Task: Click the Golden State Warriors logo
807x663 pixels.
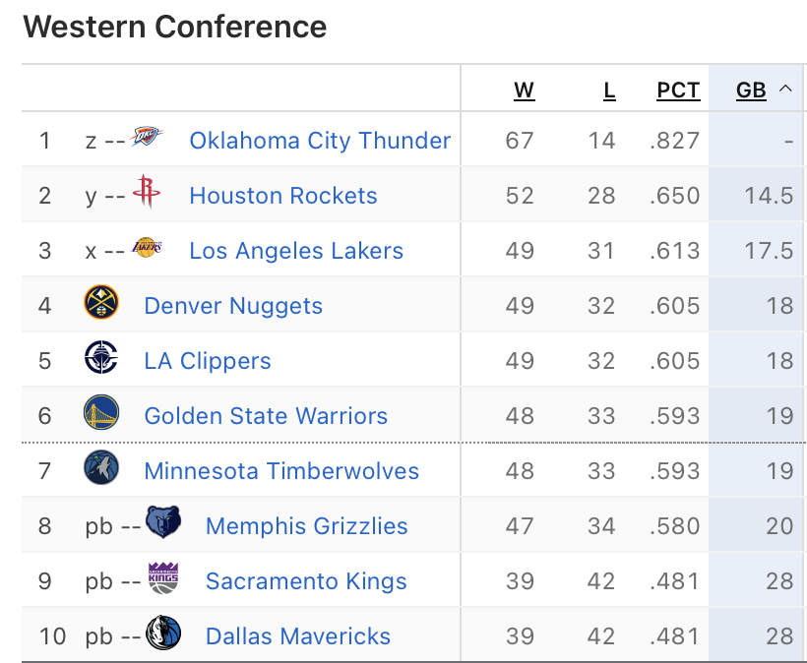Action: coord(101,413)
